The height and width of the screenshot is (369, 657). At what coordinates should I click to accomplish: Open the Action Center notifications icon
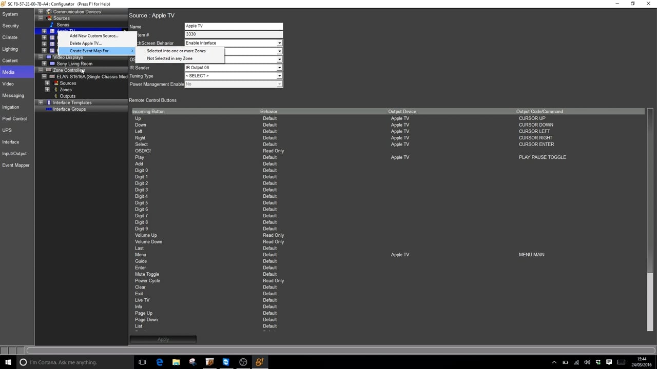pyautogui.click(x=609, y=362)
